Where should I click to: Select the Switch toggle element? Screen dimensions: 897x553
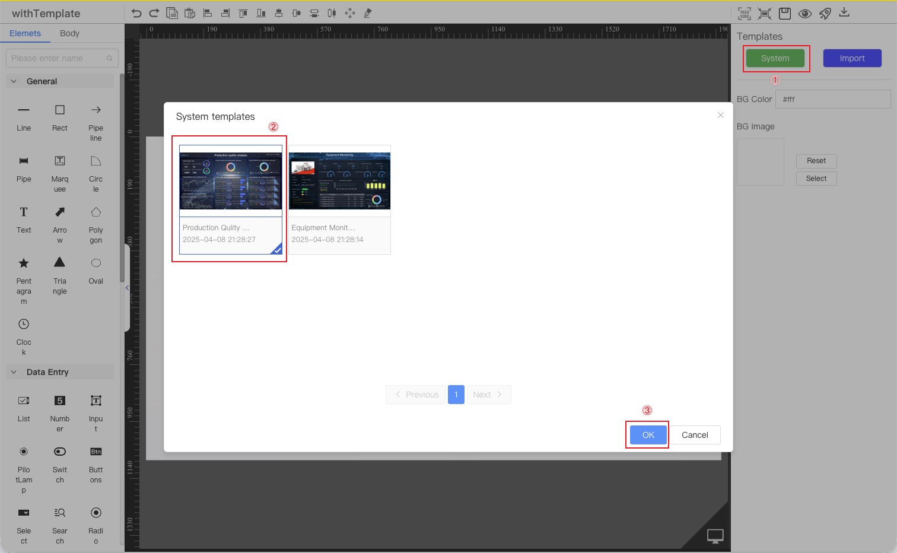pos(60,452)
